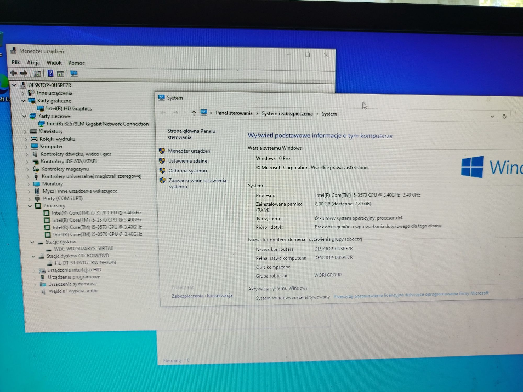Screen dimensions: 523x392
Task: Open the Pomoc menu
Action: [76, 63]
